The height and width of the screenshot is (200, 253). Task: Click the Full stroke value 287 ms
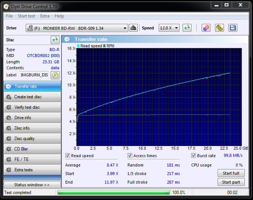pyautogui.click(x=174, y=182)
